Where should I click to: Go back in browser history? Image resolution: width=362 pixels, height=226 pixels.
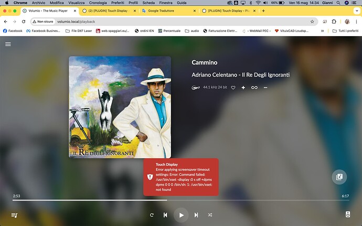6,21
